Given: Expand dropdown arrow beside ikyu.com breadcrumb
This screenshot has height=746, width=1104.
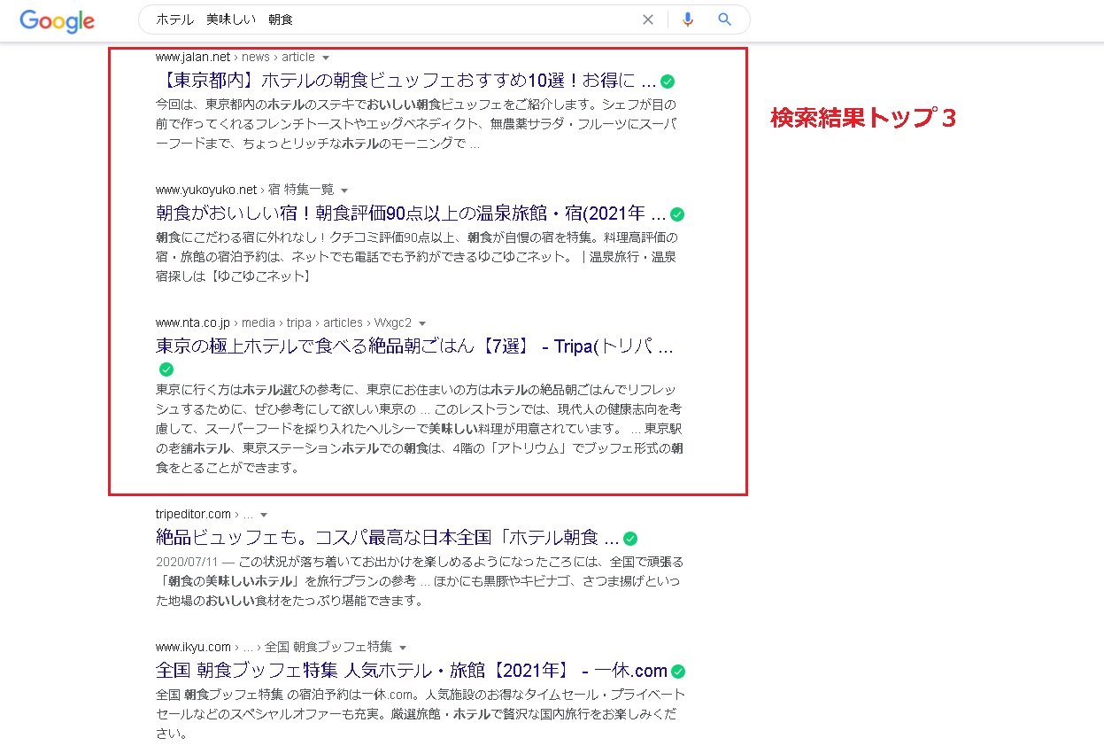Looking at the screenshot, I should coord(403,648).
